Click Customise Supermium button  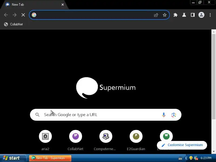pos(182,145)
